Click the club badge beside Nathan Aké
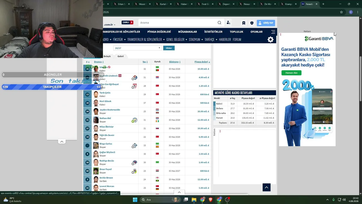 coord(134,120)
